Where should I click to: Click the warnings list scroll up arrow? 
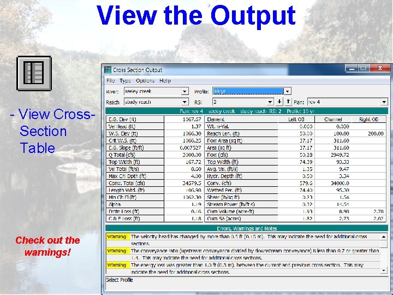tap(384, 237)
